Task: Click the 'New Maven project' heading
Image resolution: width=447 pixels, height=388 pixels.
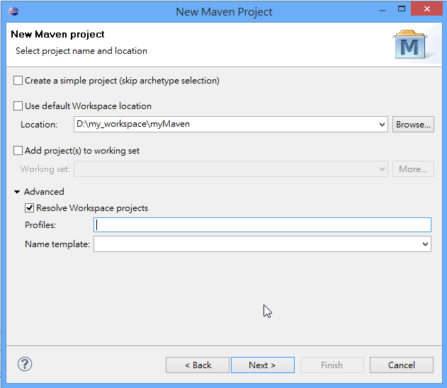Action: point(57,34)
